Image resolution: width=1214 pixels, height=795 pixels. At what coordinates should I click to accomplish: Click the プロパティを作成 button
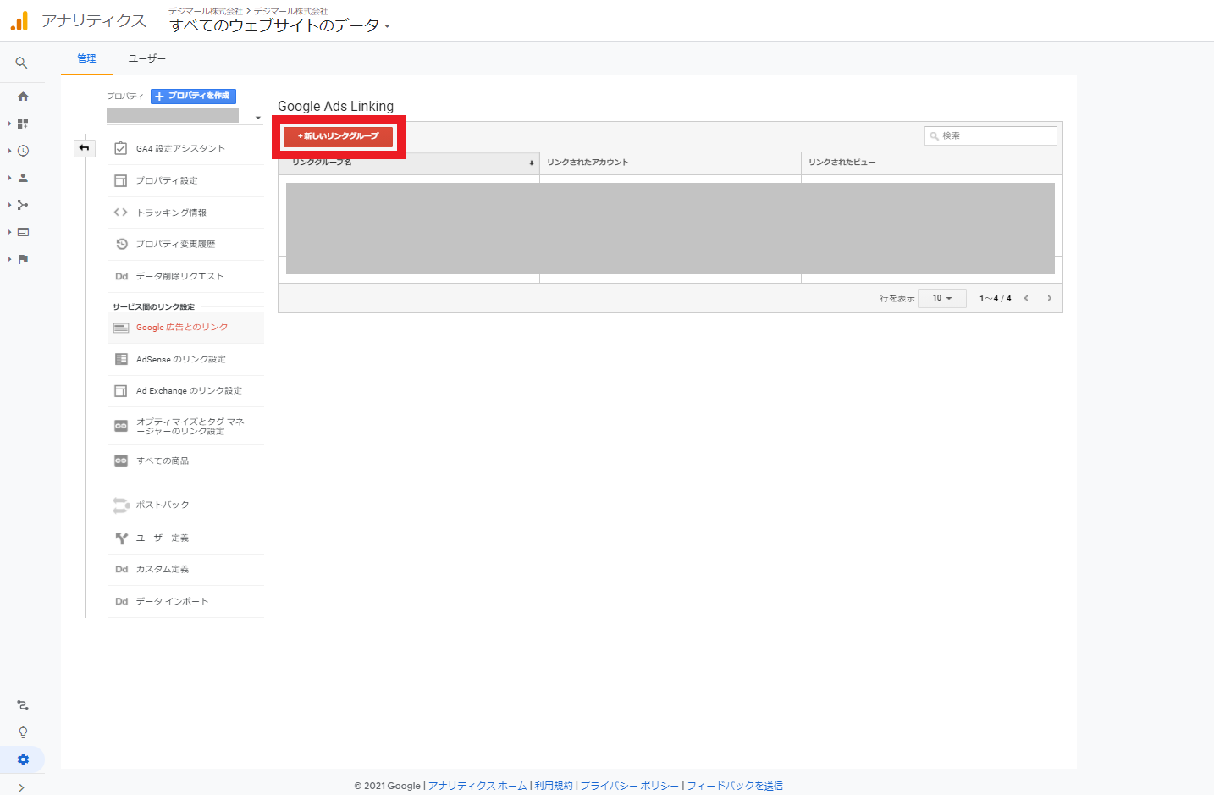pyautogui.click(x=193, y=97)
